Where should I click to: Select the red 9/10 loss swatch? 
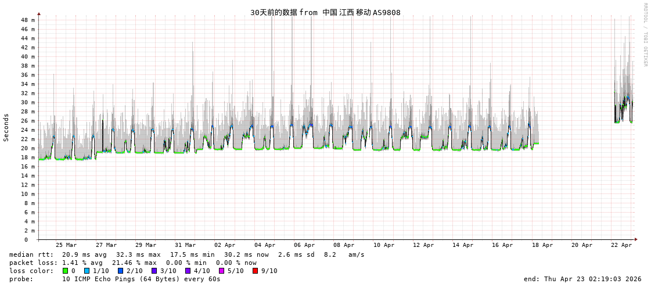(x=255, y=271)
